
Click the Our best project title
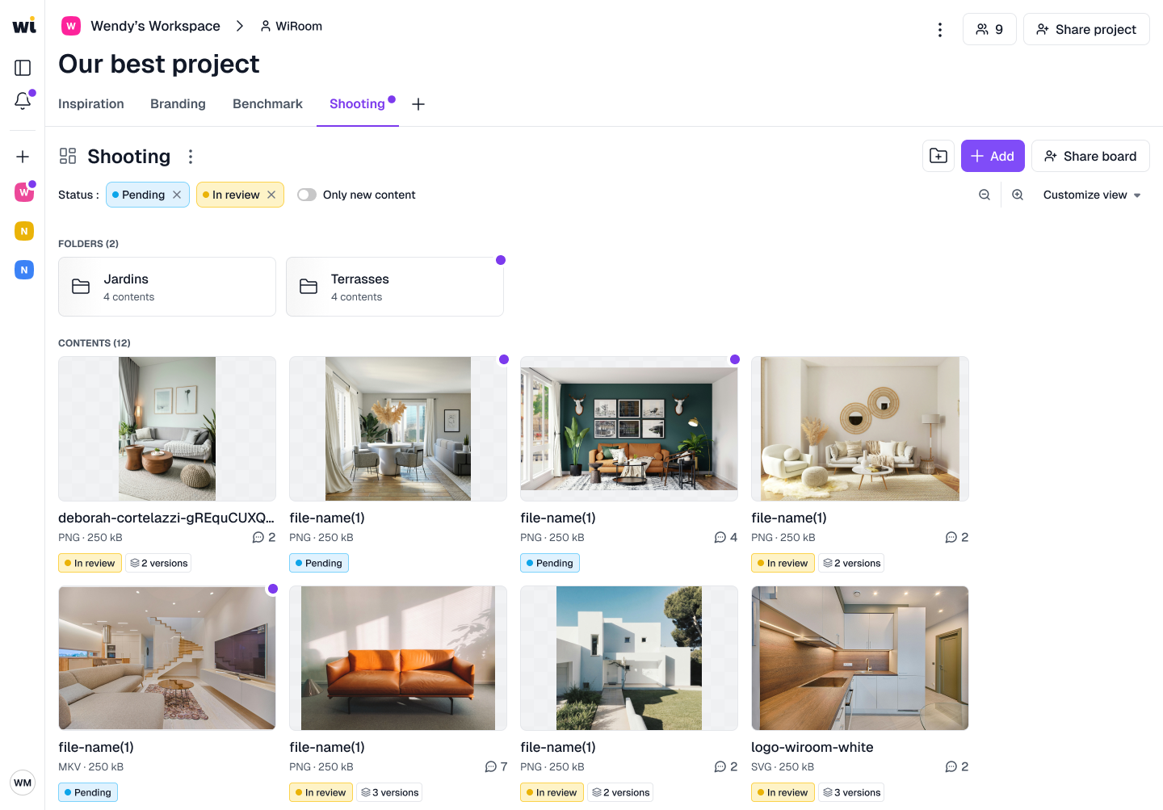coord(159,64)
